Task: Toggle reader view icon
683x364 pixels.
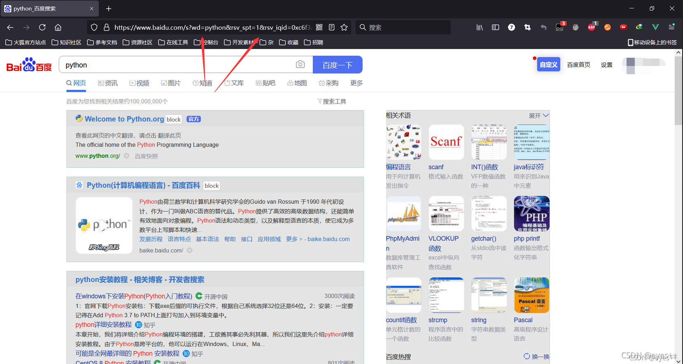Action: point(331,27)
